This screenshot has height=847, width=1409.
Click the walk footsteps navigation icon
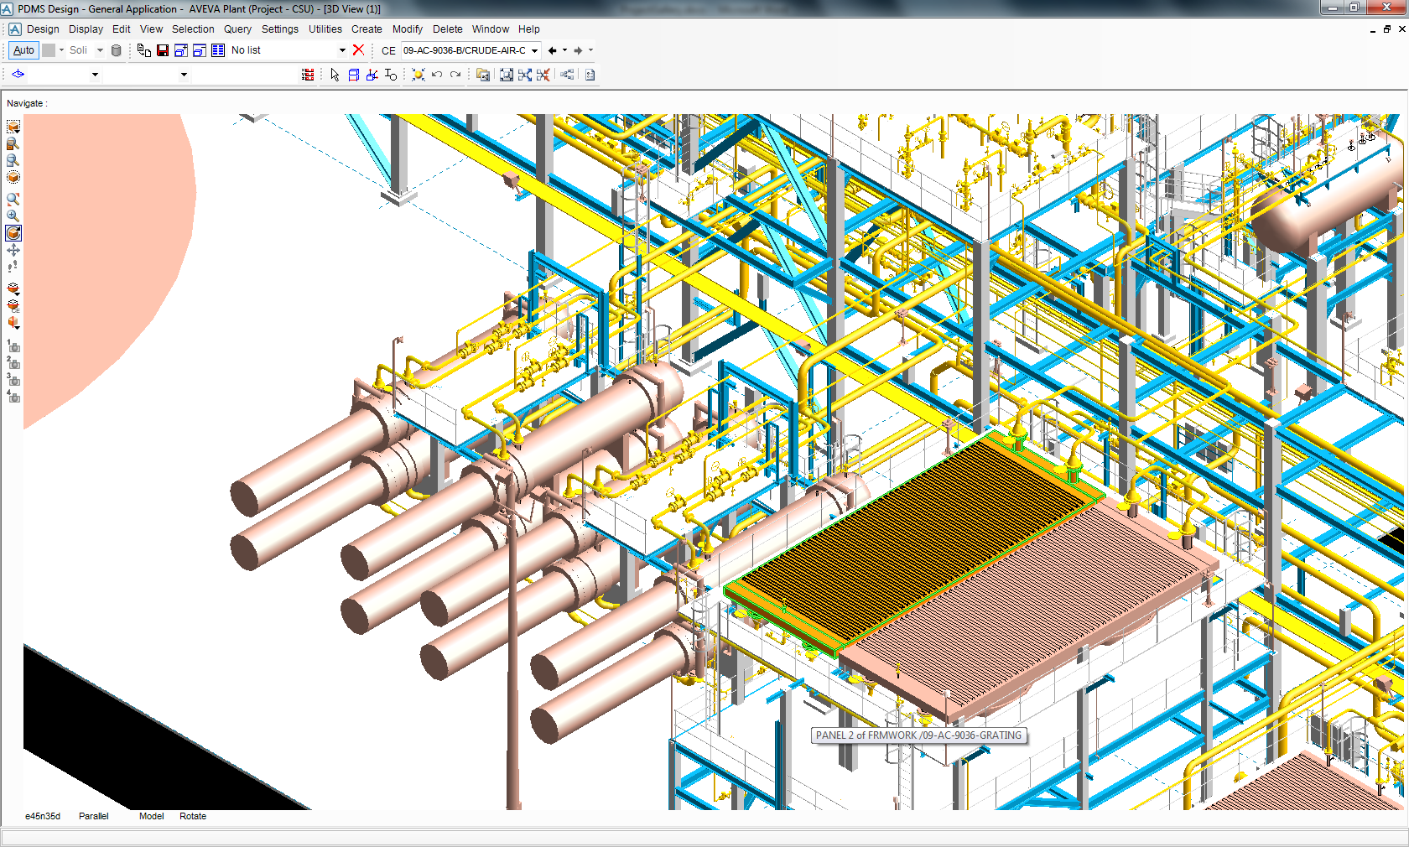click(x=13, y=267)
